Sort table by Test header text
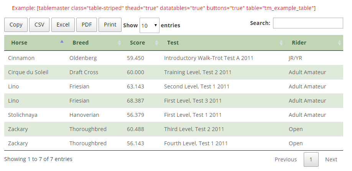Viewport: 352px width, 171px height. pos(173,43)
